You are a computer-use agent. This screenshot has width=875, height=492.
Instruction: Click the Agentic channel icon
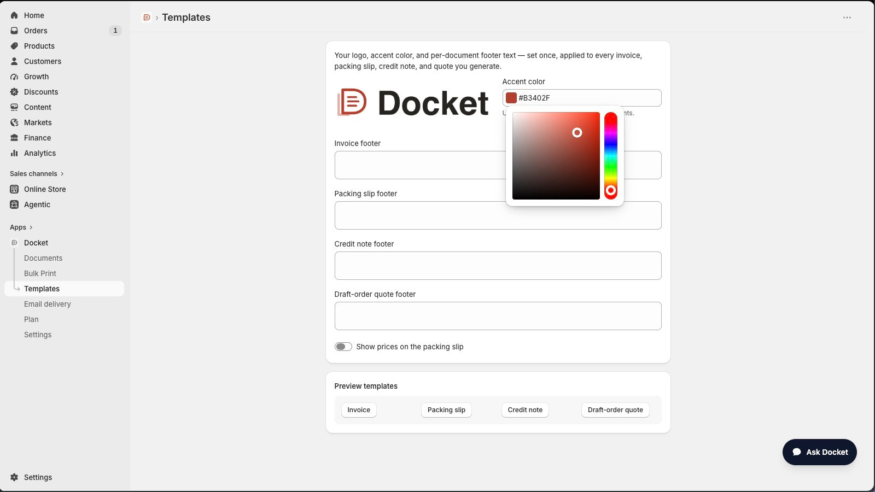pyautogui.click(x=14, y=204)
